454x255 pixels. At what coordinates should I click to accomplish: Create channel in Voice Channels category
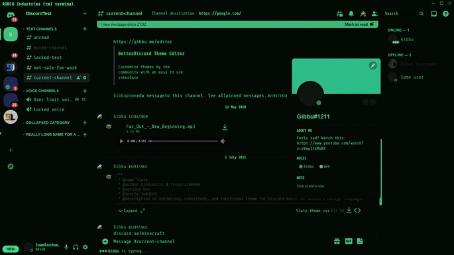click(x=85, y=91)
